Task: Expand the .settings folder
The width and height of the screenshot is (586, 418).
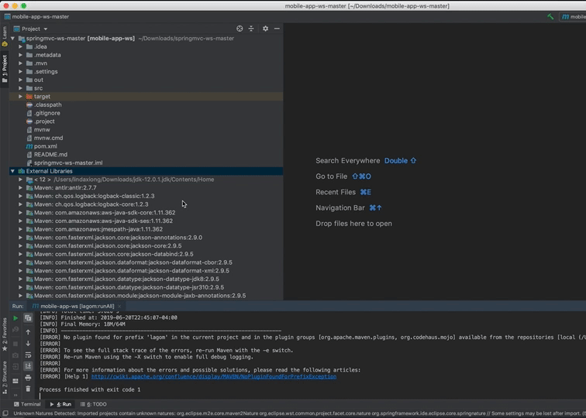Action: click(21, 71)
